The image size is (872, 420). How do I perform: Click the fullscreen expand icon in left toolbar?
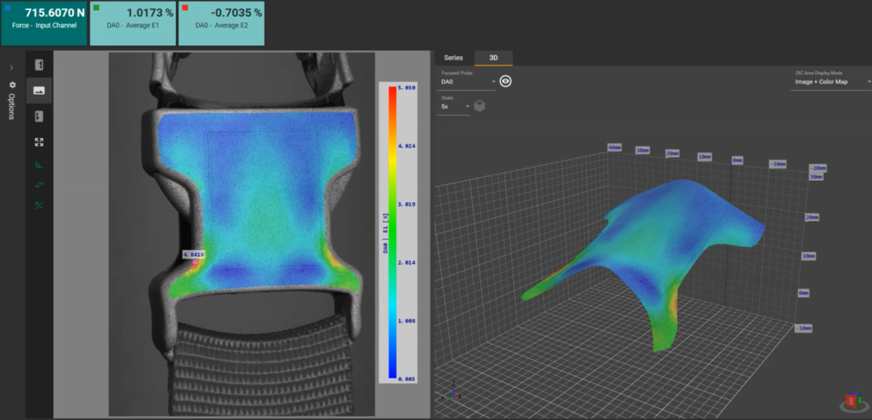coord(39,143)
